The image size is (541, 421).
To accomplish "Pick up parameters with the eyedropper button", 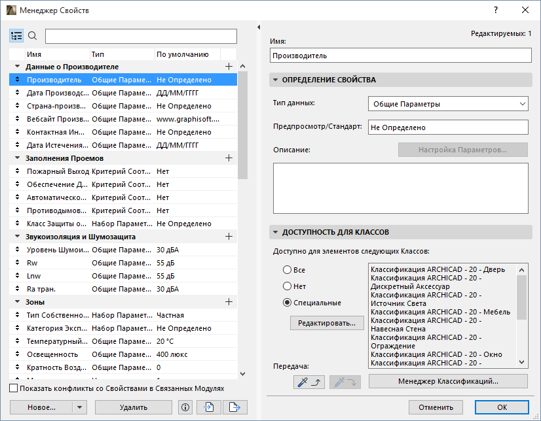I will coord(308,382).
